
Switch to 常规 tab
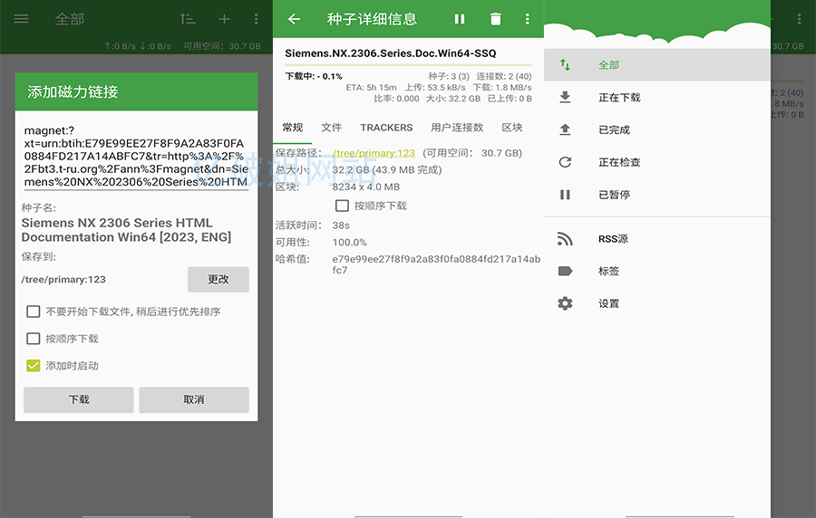tap(293, 128)
